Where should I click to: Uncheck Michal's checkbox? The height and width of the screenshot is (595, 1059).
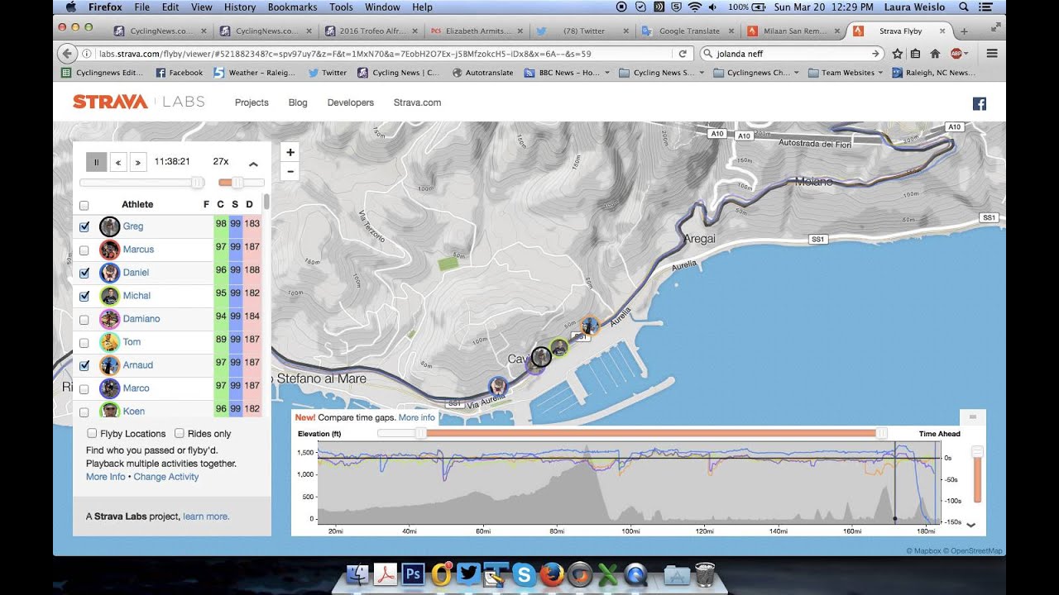click(x=84, y=296)
